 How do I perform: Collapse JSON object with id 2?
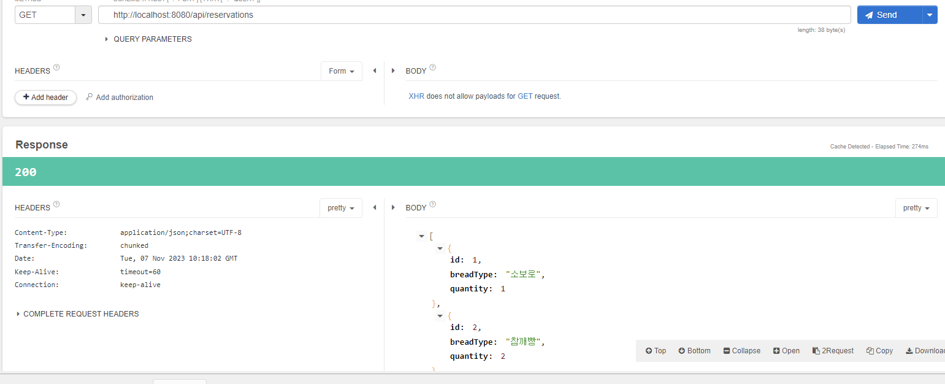point(440,315)
